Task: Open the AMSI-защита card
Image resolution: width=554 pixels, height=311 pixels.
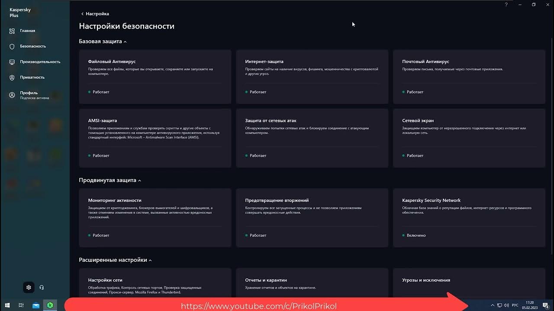Action: point(155,138)
